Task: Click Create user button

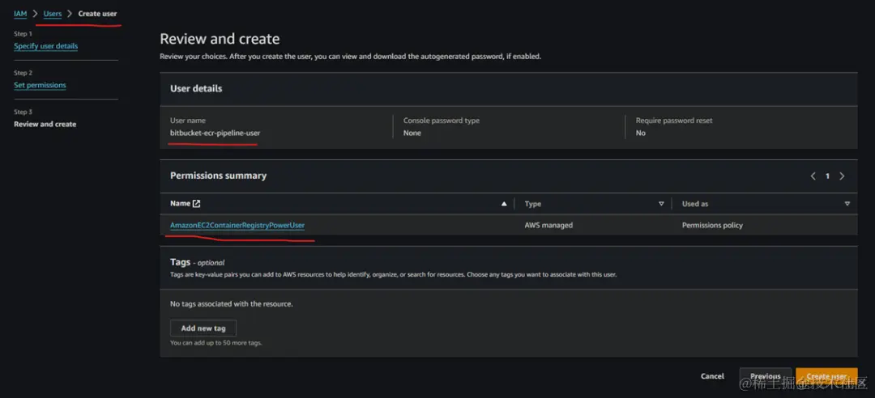Action: tap(826, 376)
